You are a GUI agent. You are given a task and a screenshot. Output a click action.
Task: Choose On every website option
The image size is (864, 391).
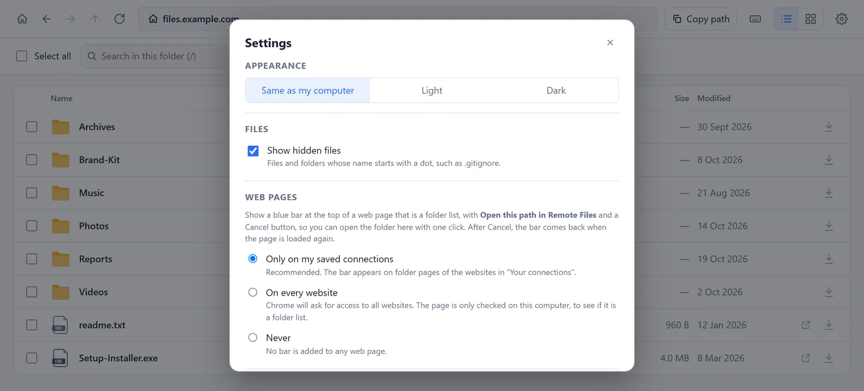(253, 292)
